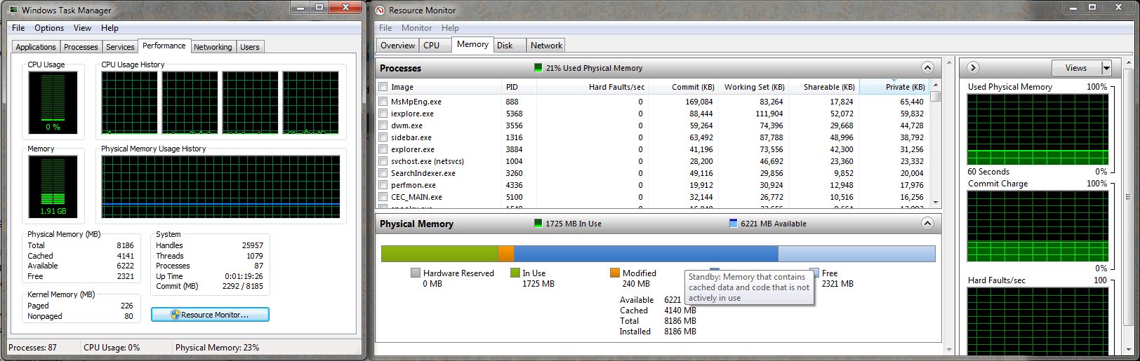The width and height of the screenshot is (1140, 361).
Task: Open Resource Monitor Help menu
Action: [450, 28]
